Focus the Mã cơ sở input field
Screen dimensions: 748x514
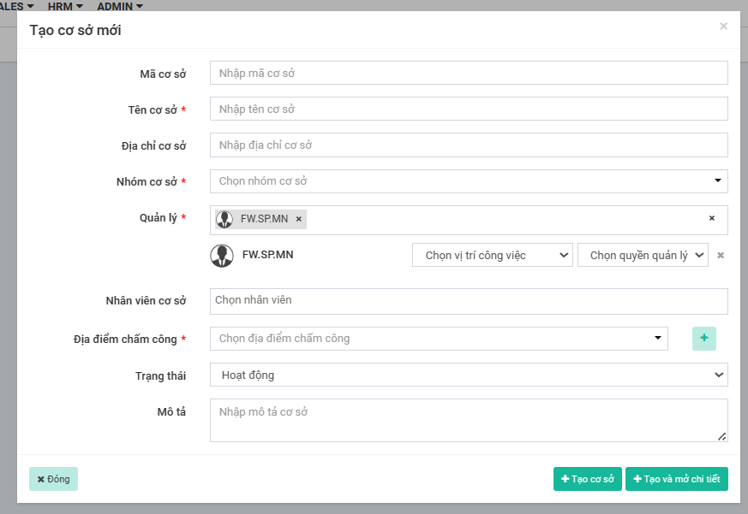(x=468, y=74)
